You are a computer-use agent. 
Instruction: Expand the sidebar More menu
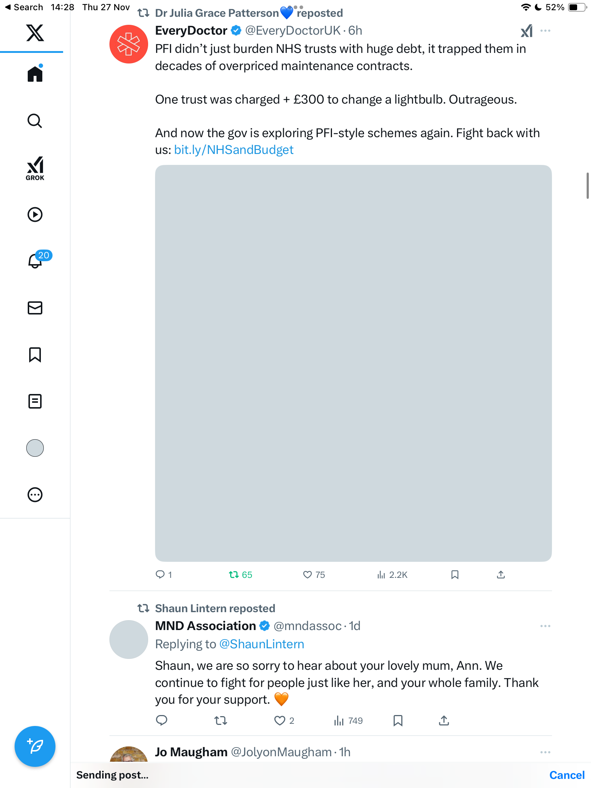coord(35,495)
